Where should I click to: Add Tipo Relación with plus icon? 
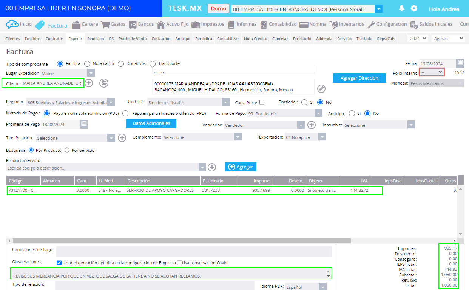[122, 138]
